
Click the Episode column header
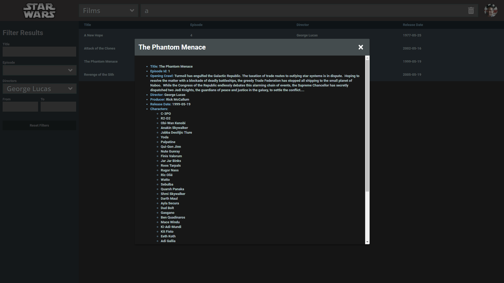[x=196, y=25]
